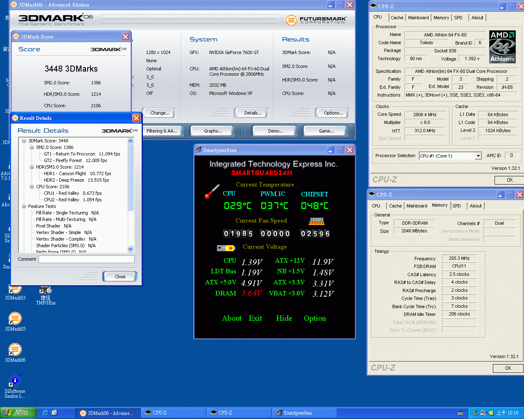Screen dimensions: 524x419
Task: Close the Result Details dialog via Close button
Action: (120, 277)
